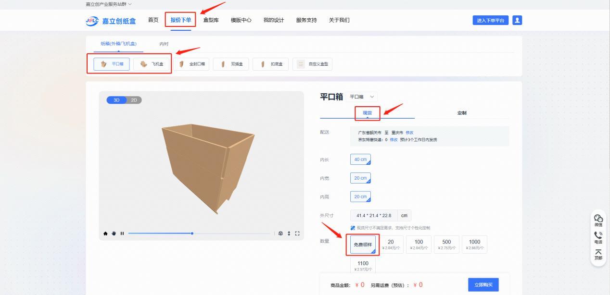Click the 电话 phone contact icon
The image size is (610, 295).
pyautogui.click(x=598, y=237)
